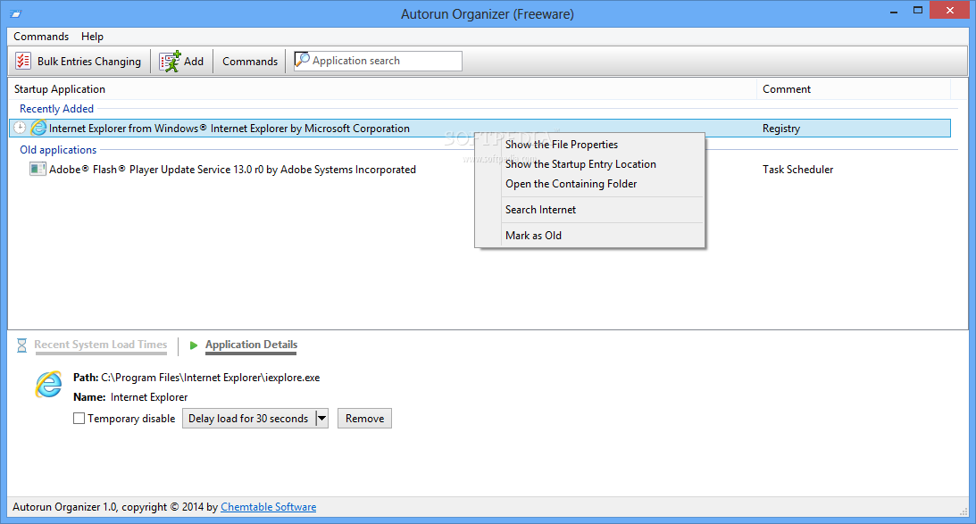The height and width of the screenshot is (524, 976).
Task: Click the Add toolbar label
Action: tap(194, 61)
